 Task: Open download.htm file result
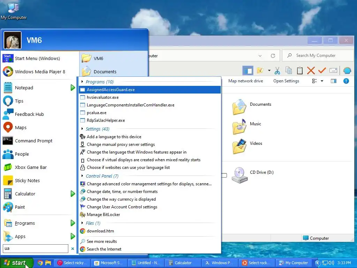point(150,231)
